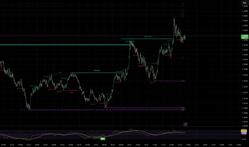This screenshot has width=249, height=147.
Task: Click the 1.33450 price axis label
Action: (x=245, y=69)
